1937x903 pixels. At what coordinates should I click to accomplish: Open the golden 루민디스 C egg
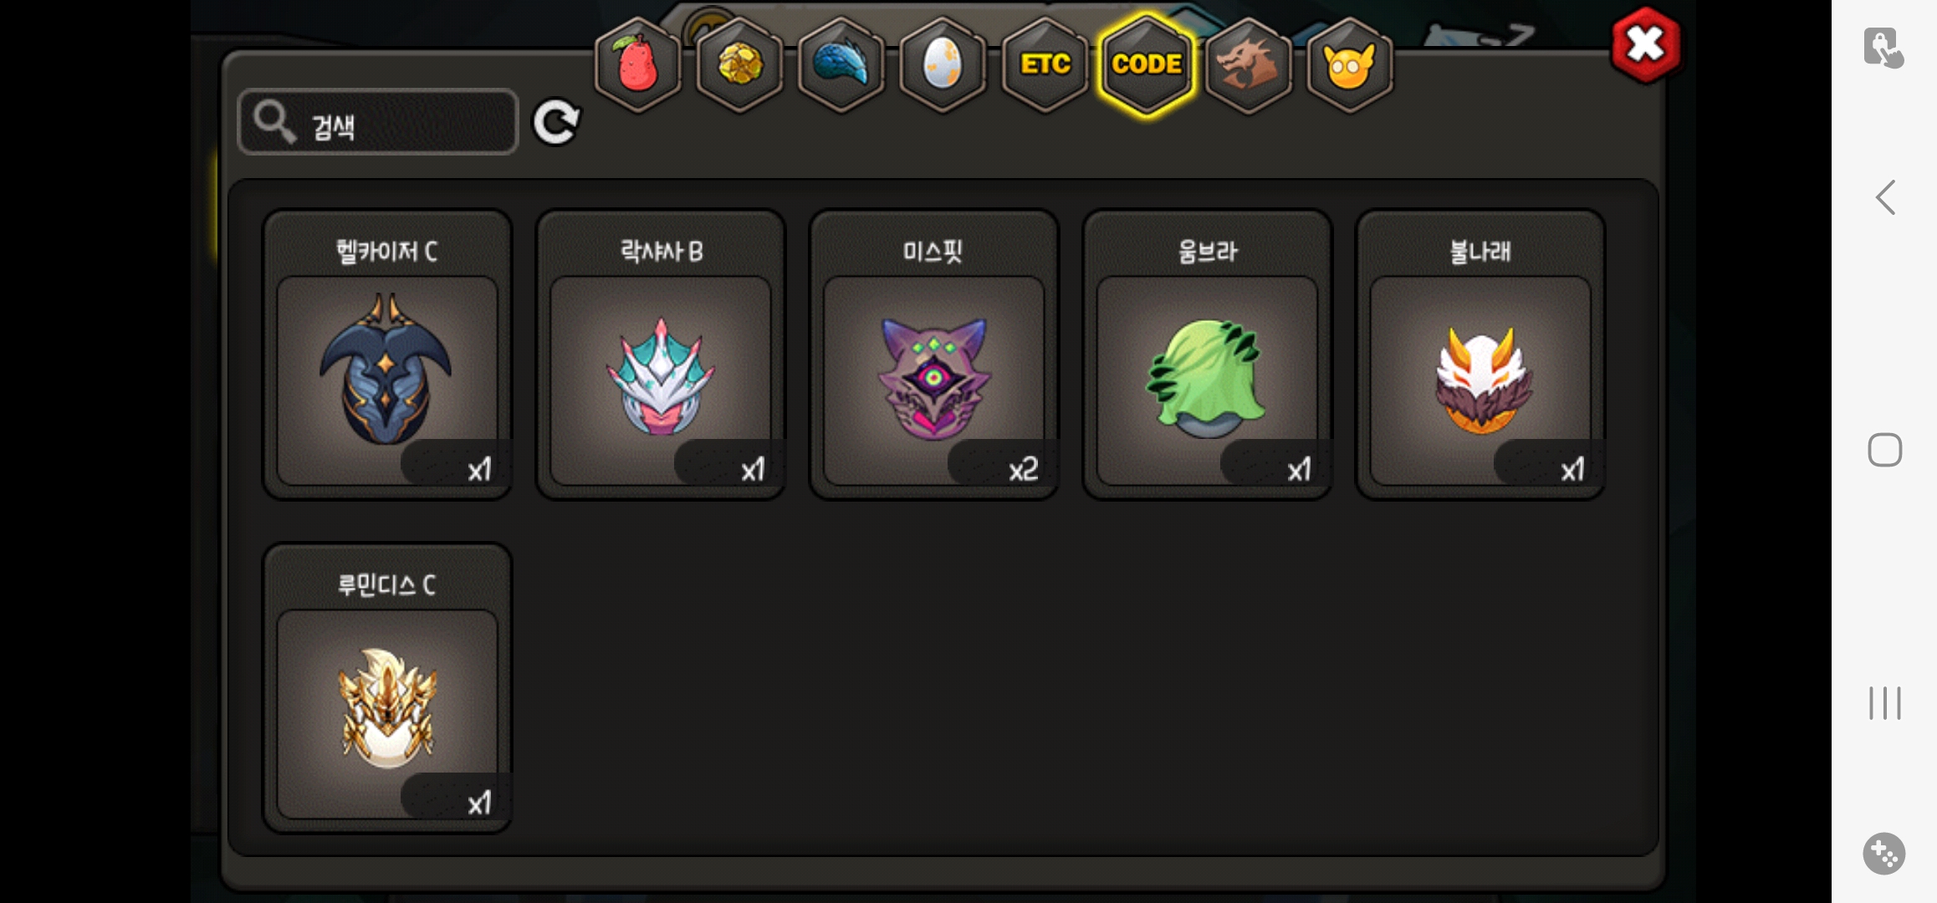point(387,688)
